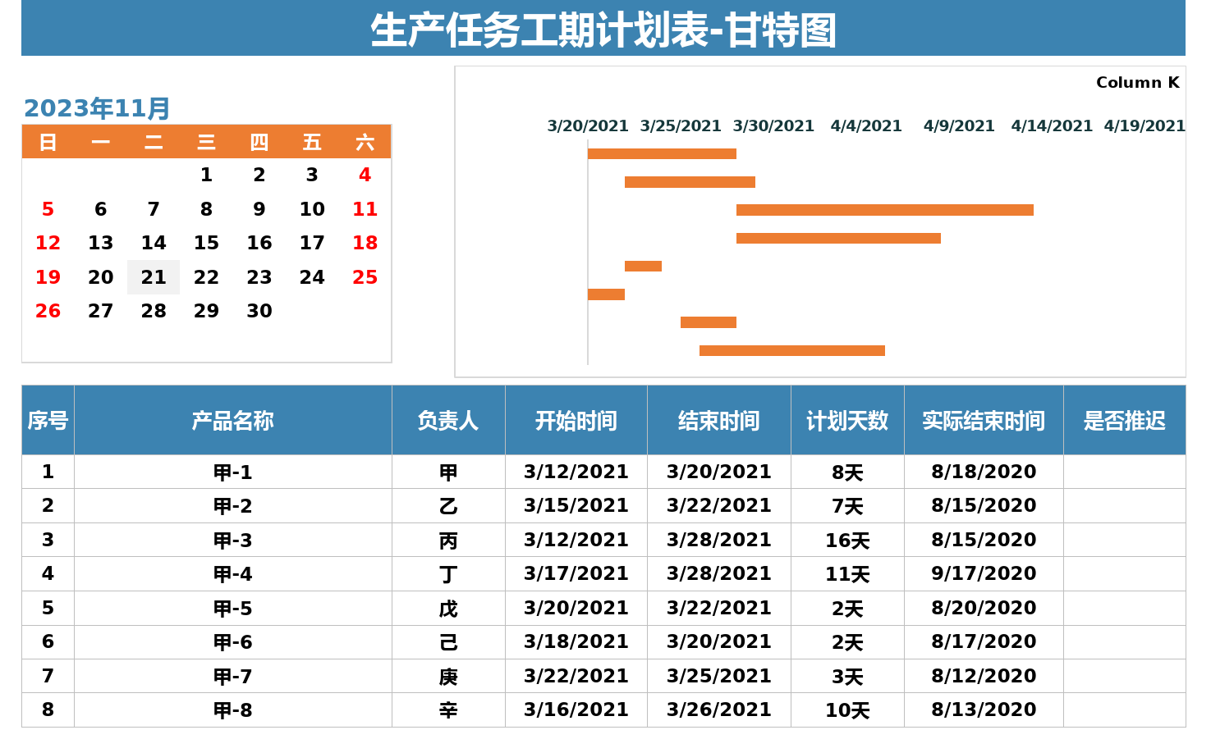Click the 4/4/2021 chart axis label

866,125
